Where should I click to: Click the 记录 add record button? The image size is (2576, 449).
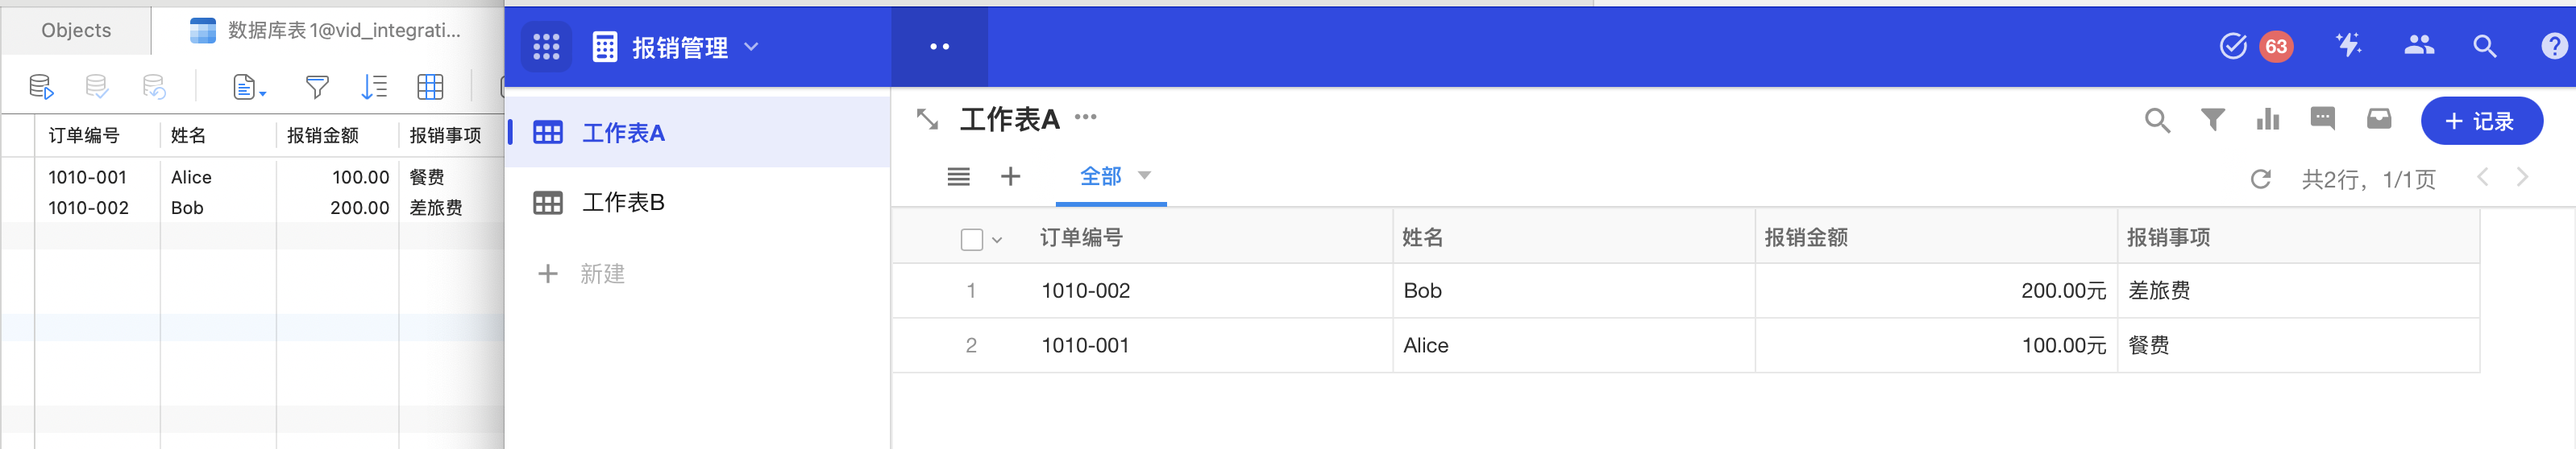2481,122
